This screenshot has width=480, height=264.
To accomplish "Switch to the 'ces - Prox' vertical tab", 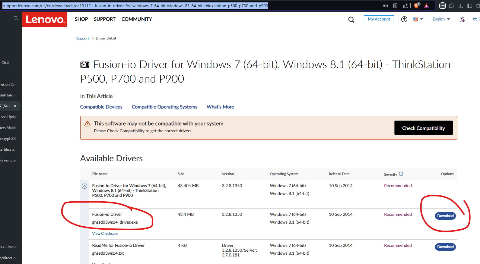I will tap(10, 247).
